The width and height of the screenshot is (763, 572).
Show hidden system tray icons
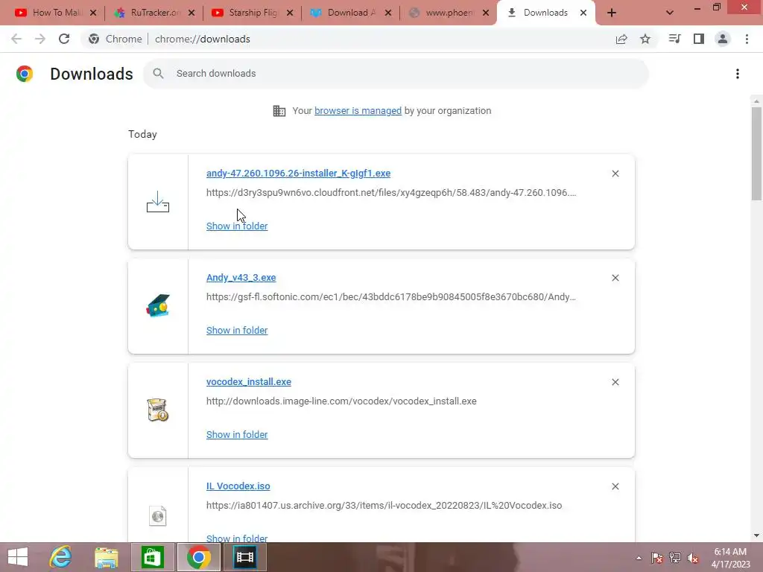click(x=639, y=558)
